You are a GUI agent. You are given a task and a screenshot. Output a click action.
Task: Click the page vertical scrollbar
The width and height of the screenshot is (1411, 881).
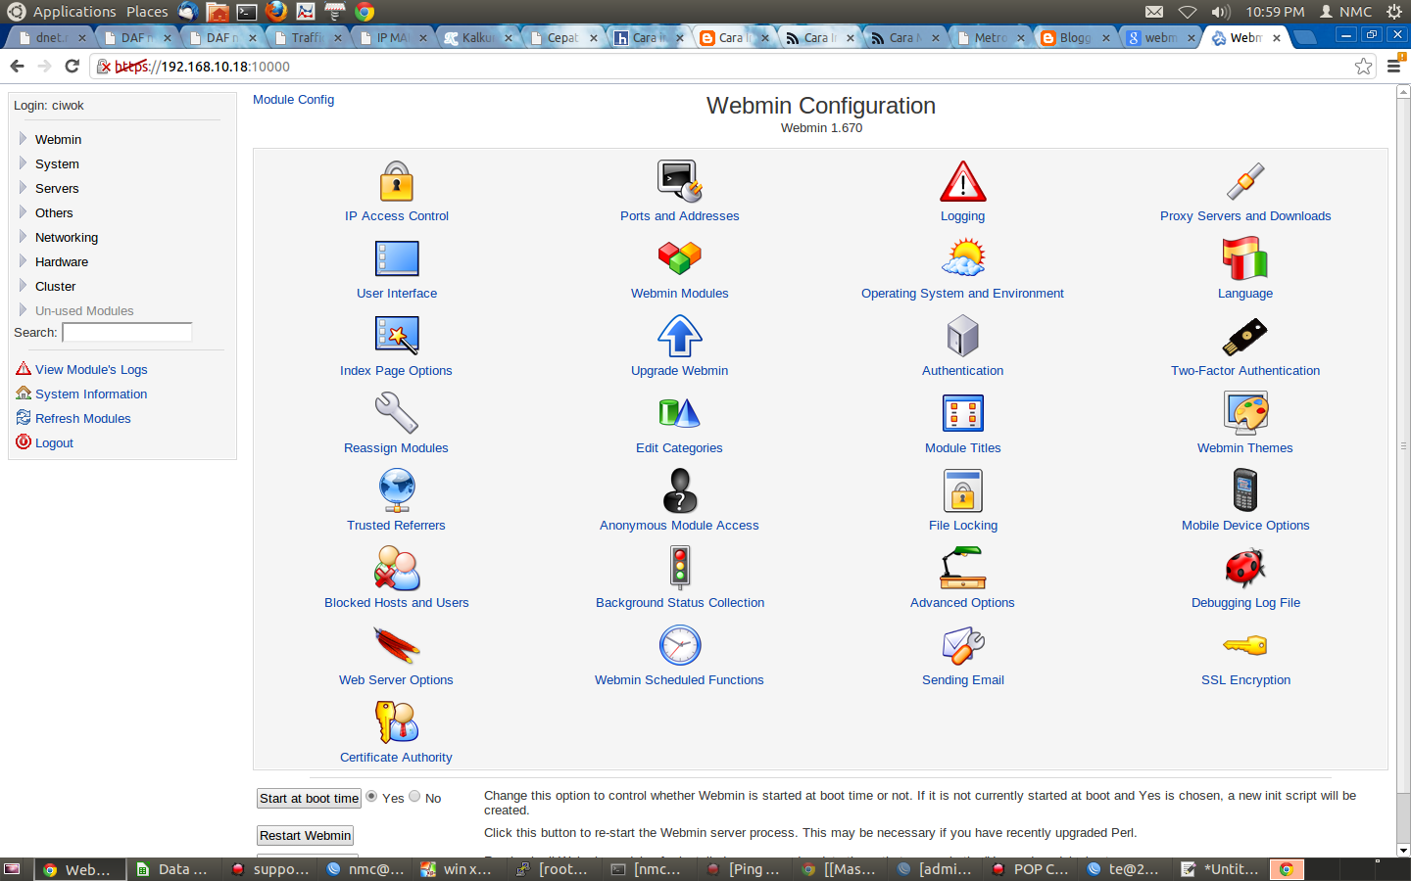pyautogui.click(x=1403, y=471)
